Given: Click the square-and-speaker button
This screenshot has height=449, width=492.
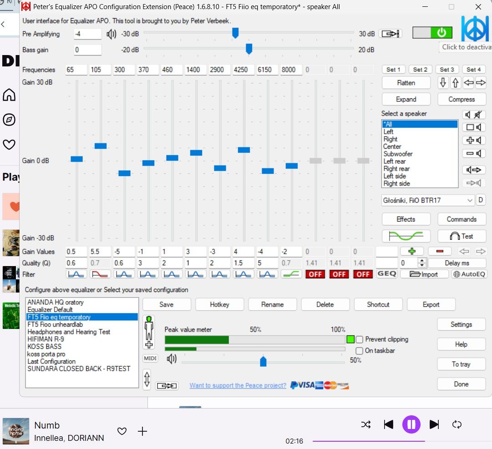Looking at the screenshot, I should click(474, 127).
